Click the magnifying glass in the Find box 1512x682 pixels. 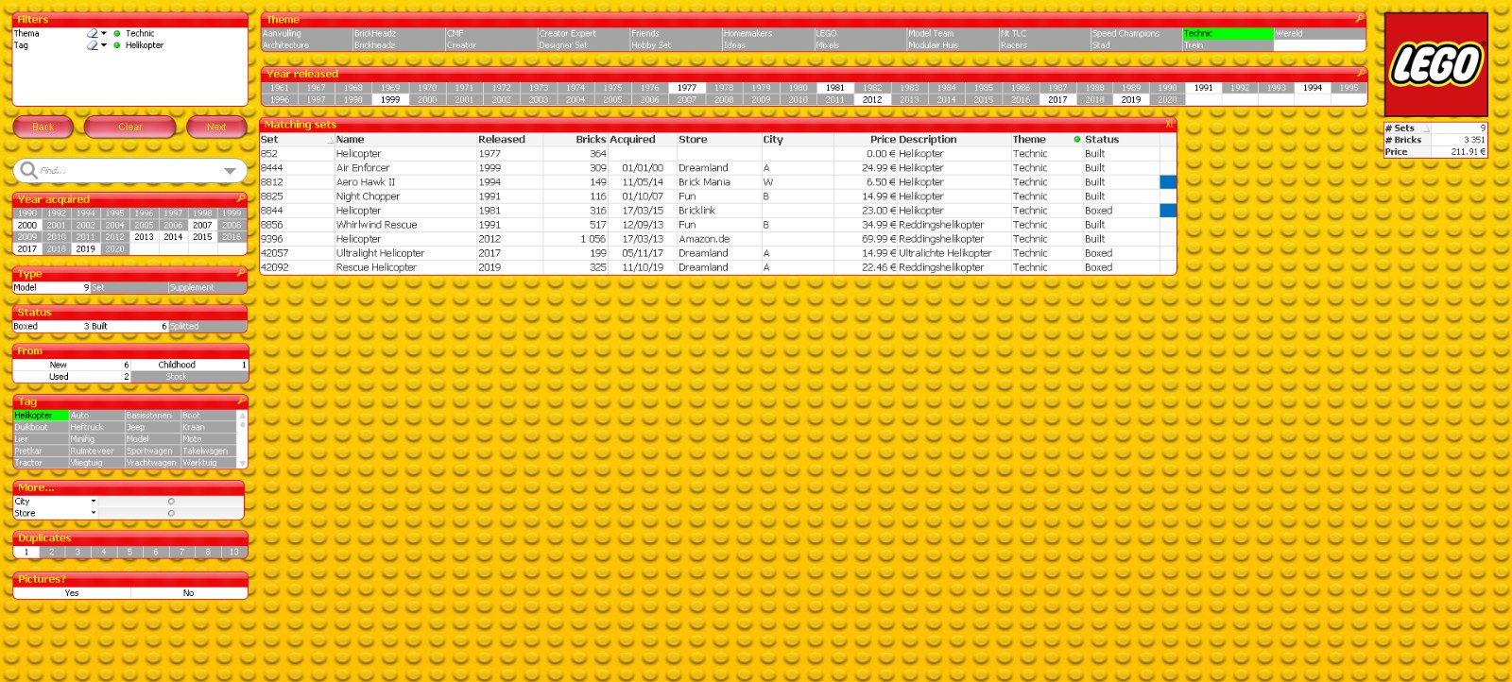(28, 170)
